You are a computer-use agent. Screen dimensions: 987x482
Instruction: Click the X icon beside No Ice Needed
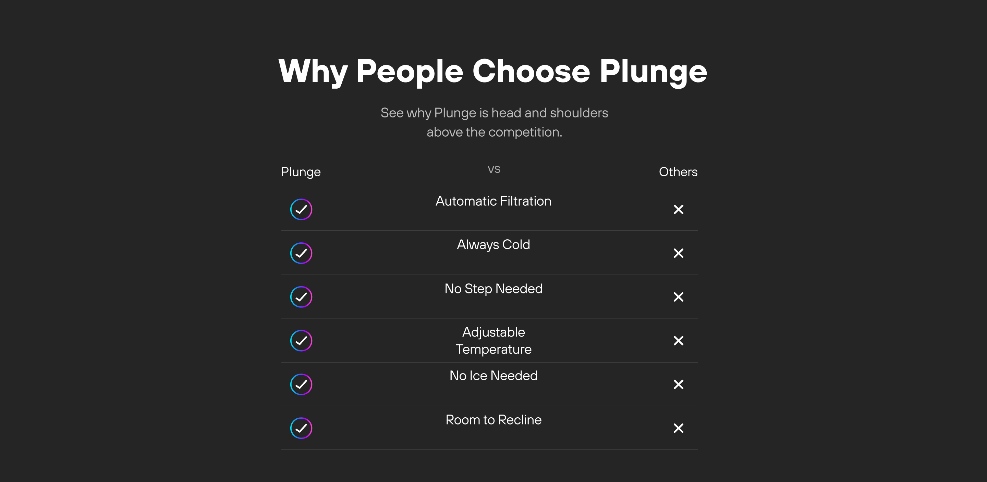pyautogui.click(x=678, y=384)
